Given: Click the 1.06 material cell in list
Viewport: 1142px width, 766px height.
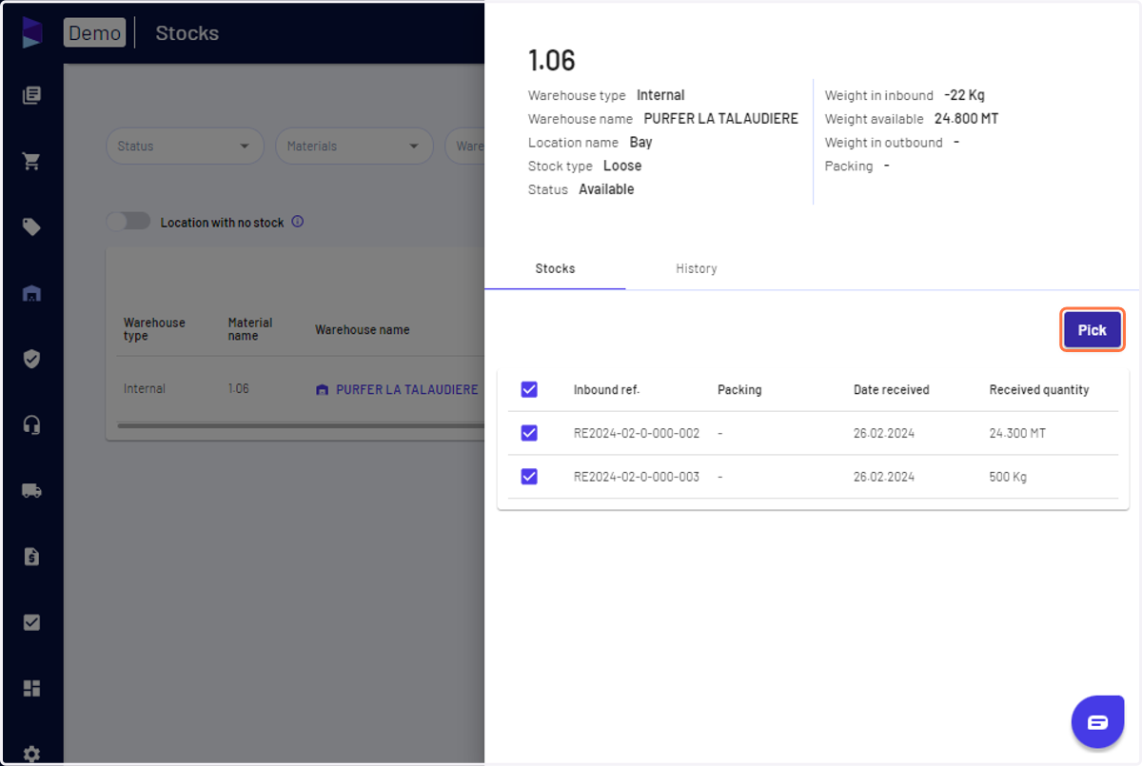Looking at the screenshot, I should pyautogui.click(x=239, y=389).
